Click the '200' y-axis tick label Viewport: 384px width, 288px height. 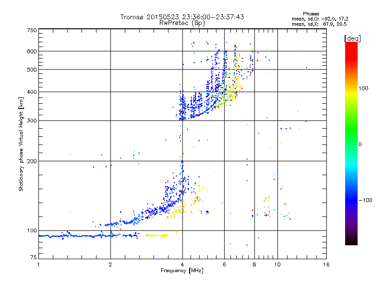point(32,161)
